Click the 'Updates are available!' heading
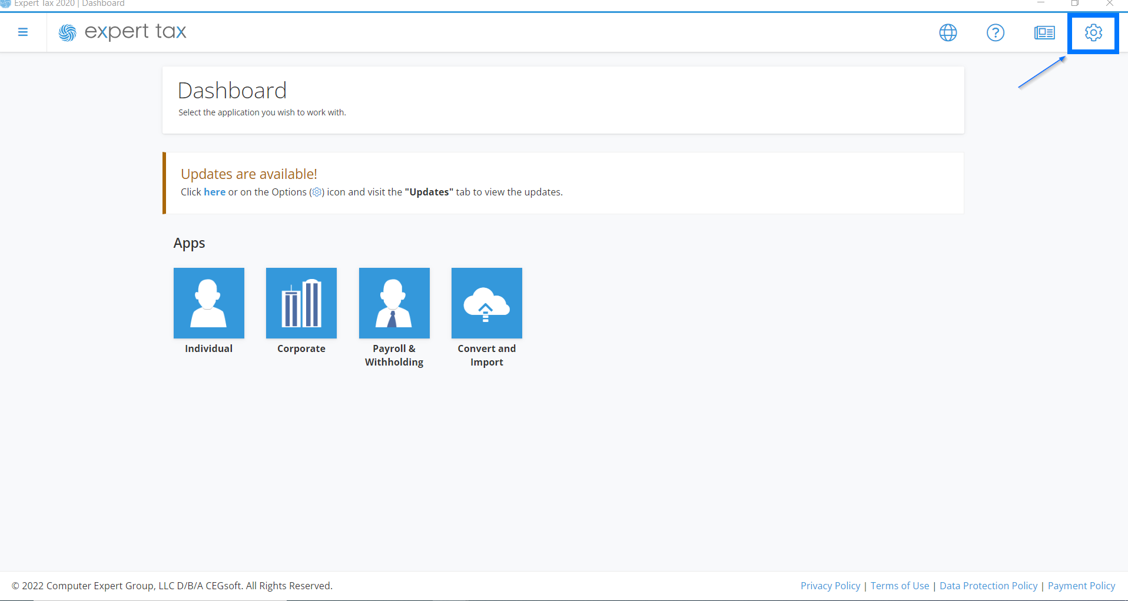Screen dimensions: 1128x601 (x=249, y=174)
